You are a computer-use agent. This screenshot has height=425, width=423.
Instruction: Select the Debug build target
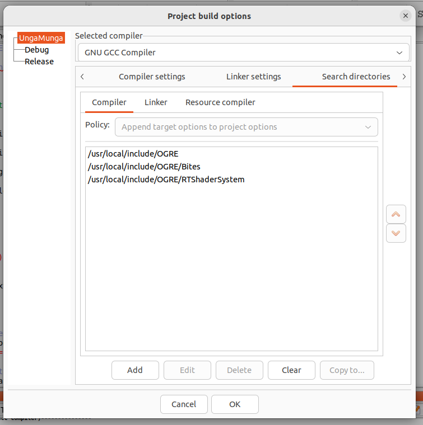36,50
